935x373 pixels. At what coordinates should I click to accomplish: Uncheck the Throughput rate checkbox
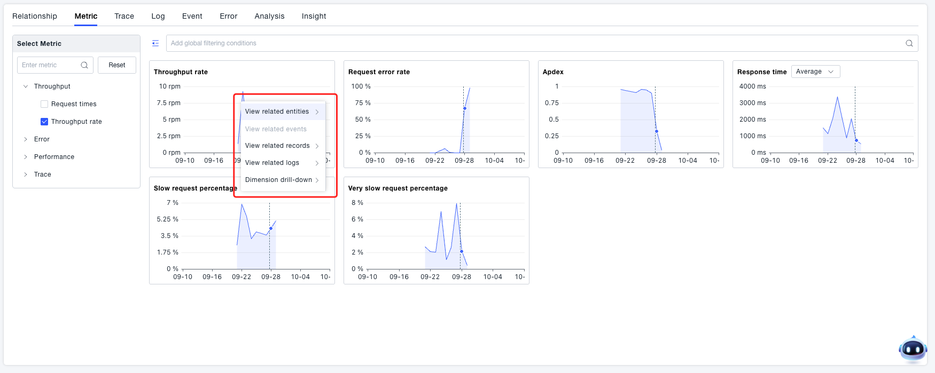pos(44,122)
